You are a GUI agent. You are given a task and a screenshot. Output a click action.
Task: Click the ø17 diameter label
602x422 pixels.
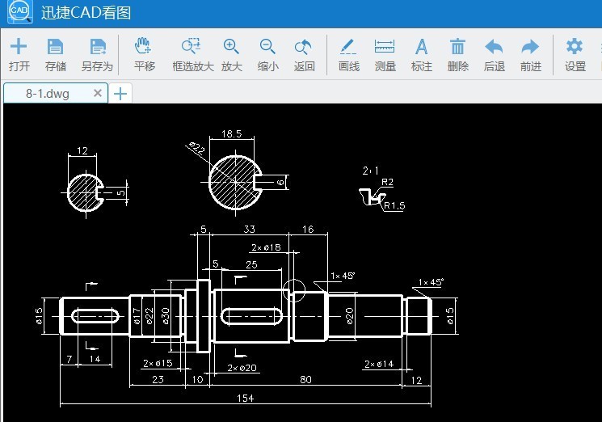point(137,316)
